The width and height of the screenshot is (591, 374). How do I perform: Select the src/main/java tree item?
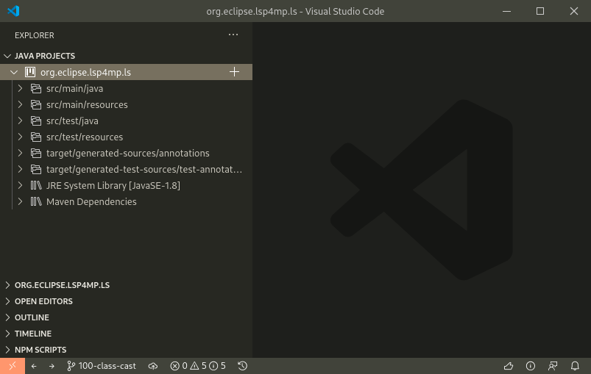(127, 88)
